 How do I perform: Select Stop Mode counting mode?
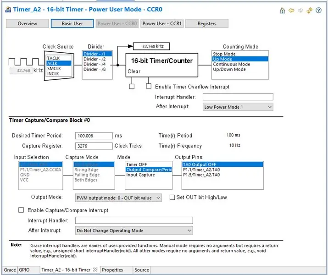click(240, 54)
